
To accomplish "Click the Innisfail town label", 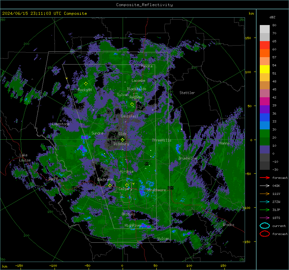I will click(x=129, y=116).
